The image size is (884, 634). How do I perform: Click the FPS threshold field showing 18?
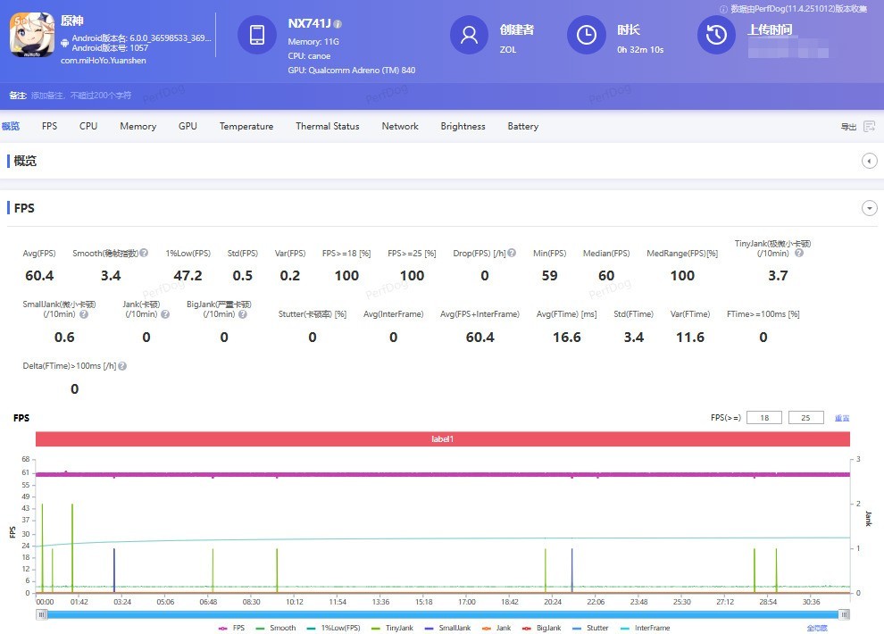click(x=764, y=418)
